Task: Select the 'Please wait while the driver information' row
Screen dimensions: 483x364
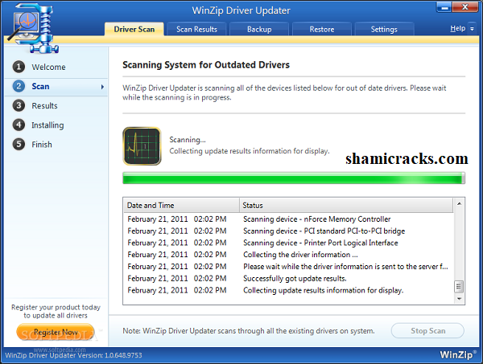Action: [289, 267]
